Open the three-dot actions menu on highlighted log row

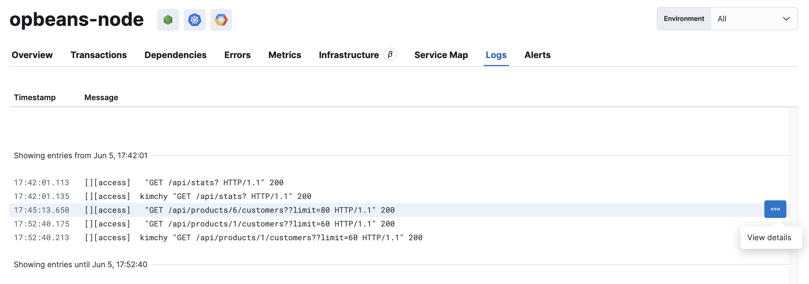775,209
